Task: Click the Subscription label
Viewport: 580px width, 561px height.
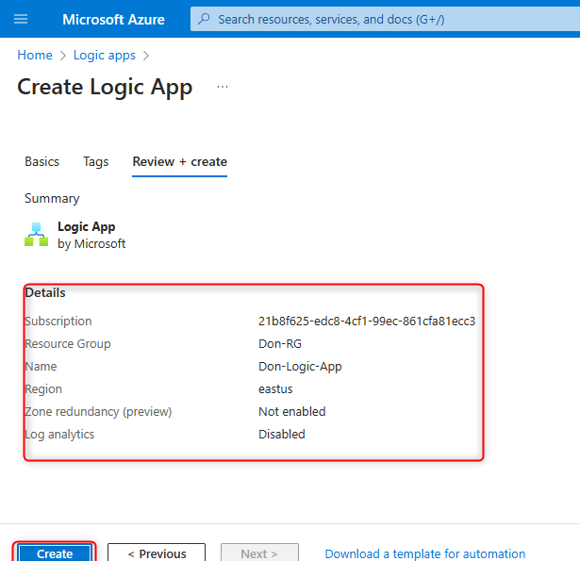Action: tap(58, 321)
